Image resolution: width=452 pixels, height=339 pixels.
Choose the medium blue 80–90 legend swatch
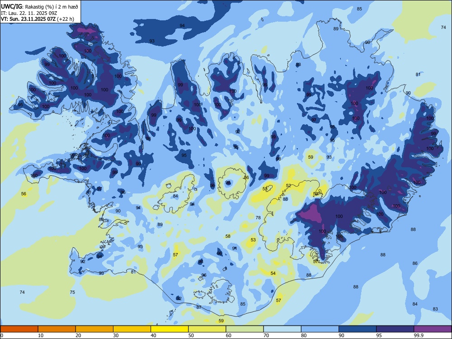pyautogui.click(x=320, y=329)
